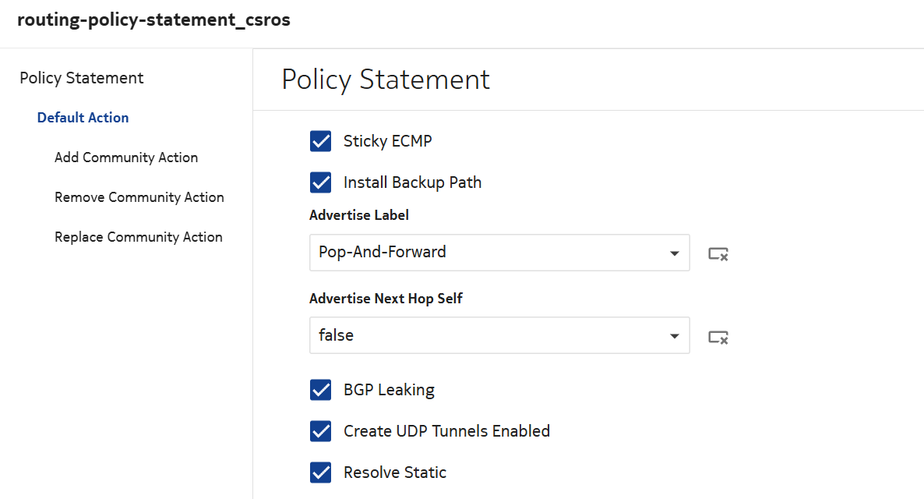Image resolution: width=924 pixels, height=499 pixels.
Task: Open the Advertise Label dropdown arrow
Action: point(674,253)
